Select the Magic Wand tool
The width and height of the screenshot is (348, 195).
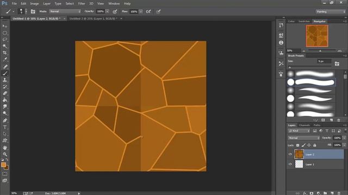(5, 46)
